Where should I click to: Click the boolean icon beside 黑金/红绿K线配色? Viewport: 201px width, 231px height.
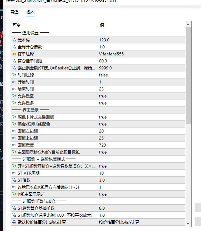14,124
